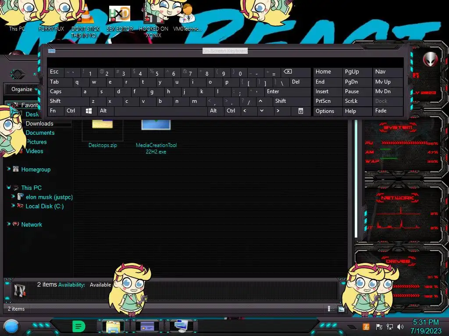Toggle the right Shift key

(x=292, y=101)
